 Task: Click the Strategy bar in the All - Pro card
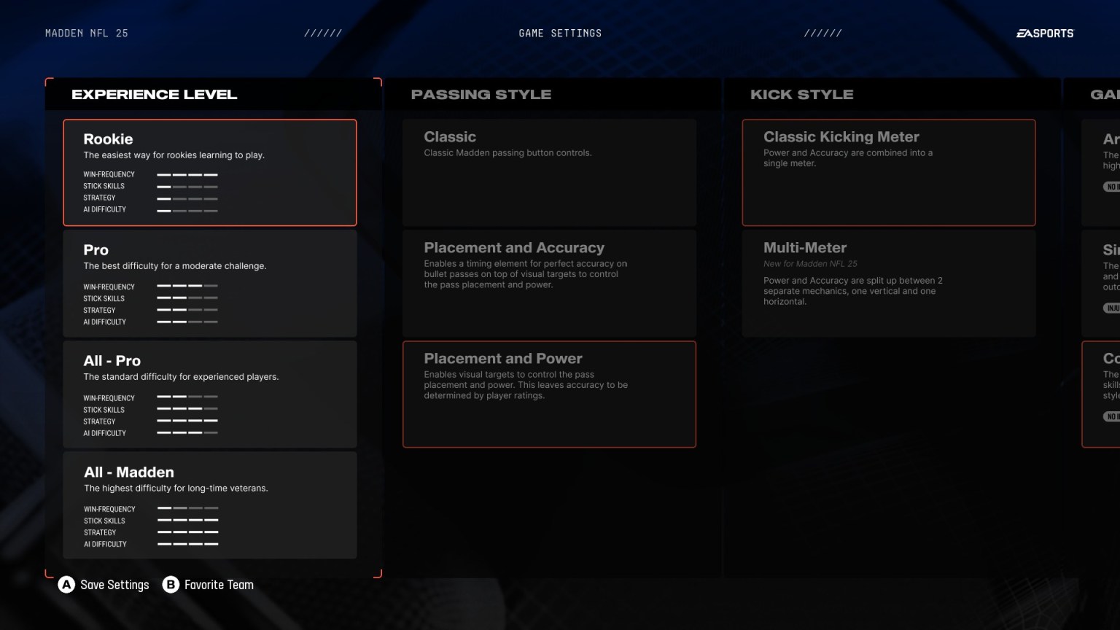pyautogui.click(x=187, y=421)
